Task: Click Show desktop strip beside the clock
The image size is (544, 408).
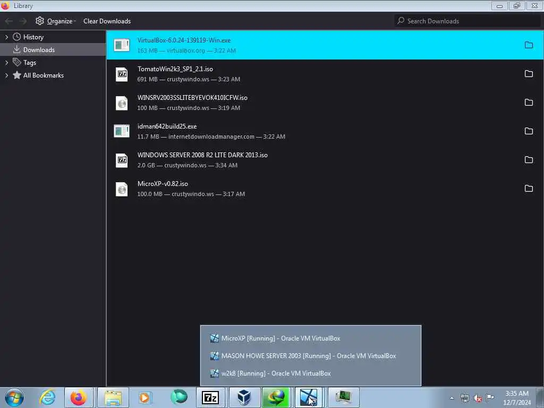Action: click(540, 397)
